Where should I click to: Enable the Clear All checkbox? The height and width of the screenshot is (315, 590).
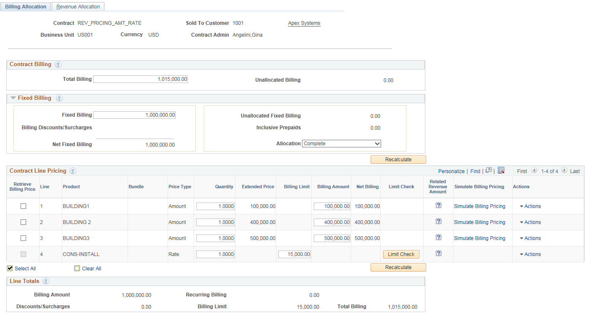click(x=77, y=268)
